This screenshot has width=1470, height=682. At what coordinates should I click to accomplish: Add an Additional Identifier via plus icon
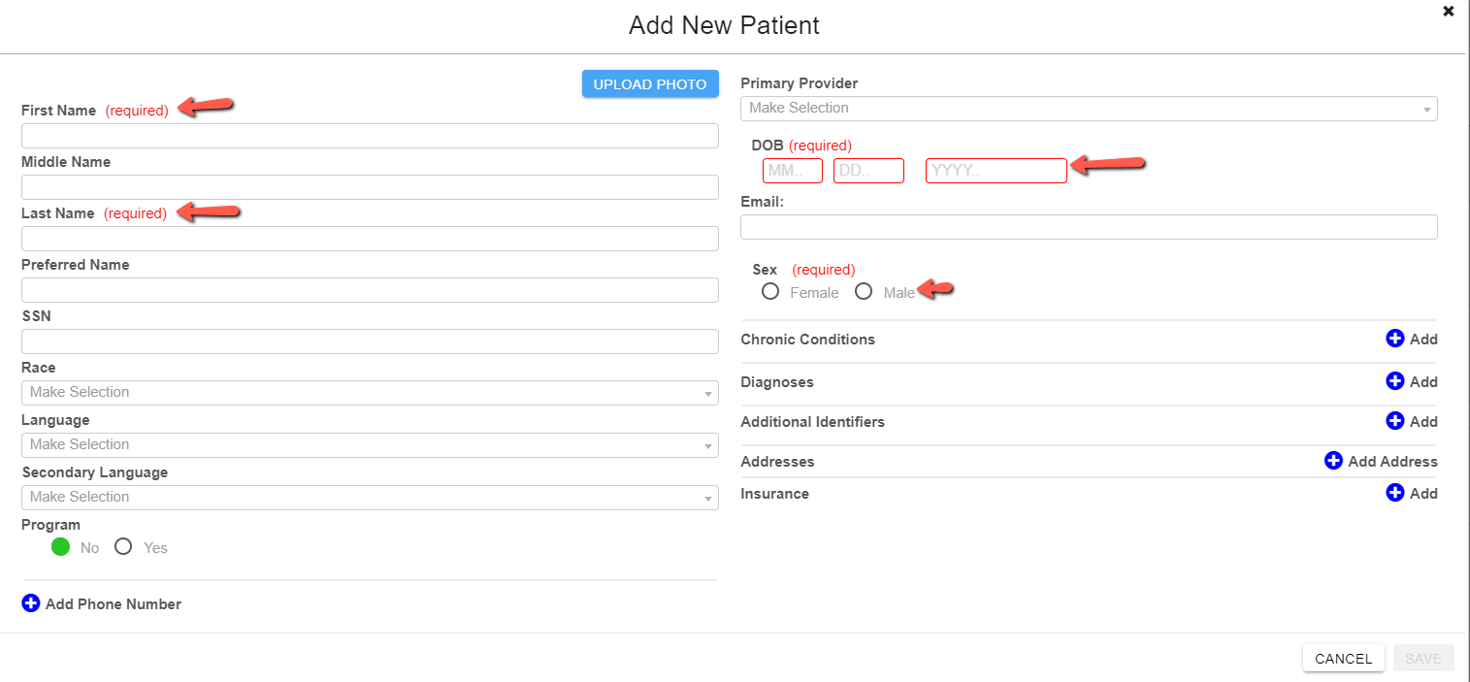tap(1394, 421)
